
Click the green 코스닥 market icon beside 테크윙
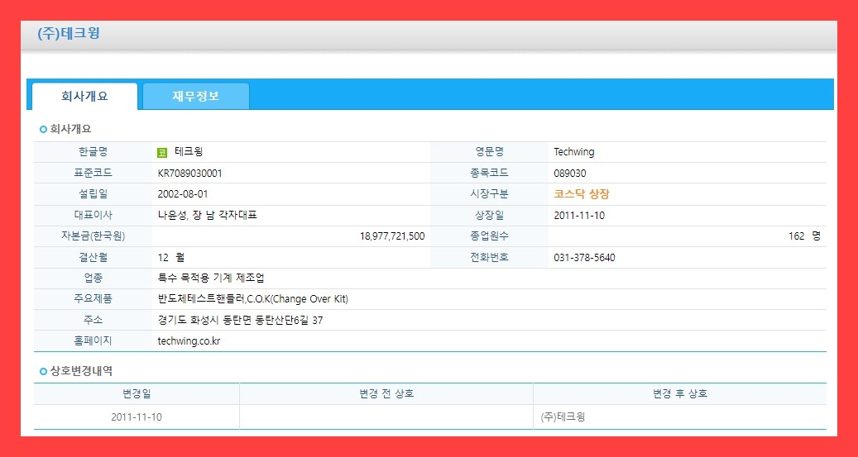[162, 153]
